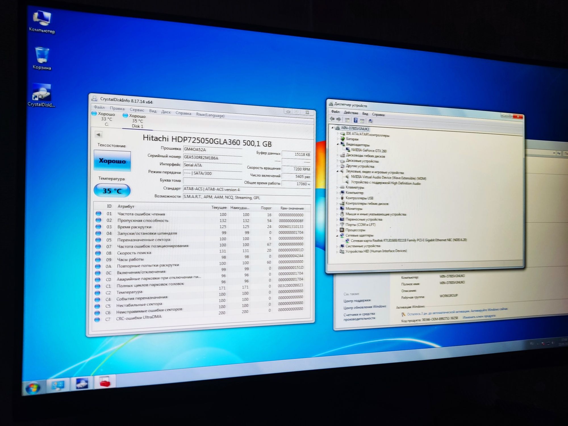568x426 pixels.
Task: Select Мониторы tree item
Action: click(354, 208)
